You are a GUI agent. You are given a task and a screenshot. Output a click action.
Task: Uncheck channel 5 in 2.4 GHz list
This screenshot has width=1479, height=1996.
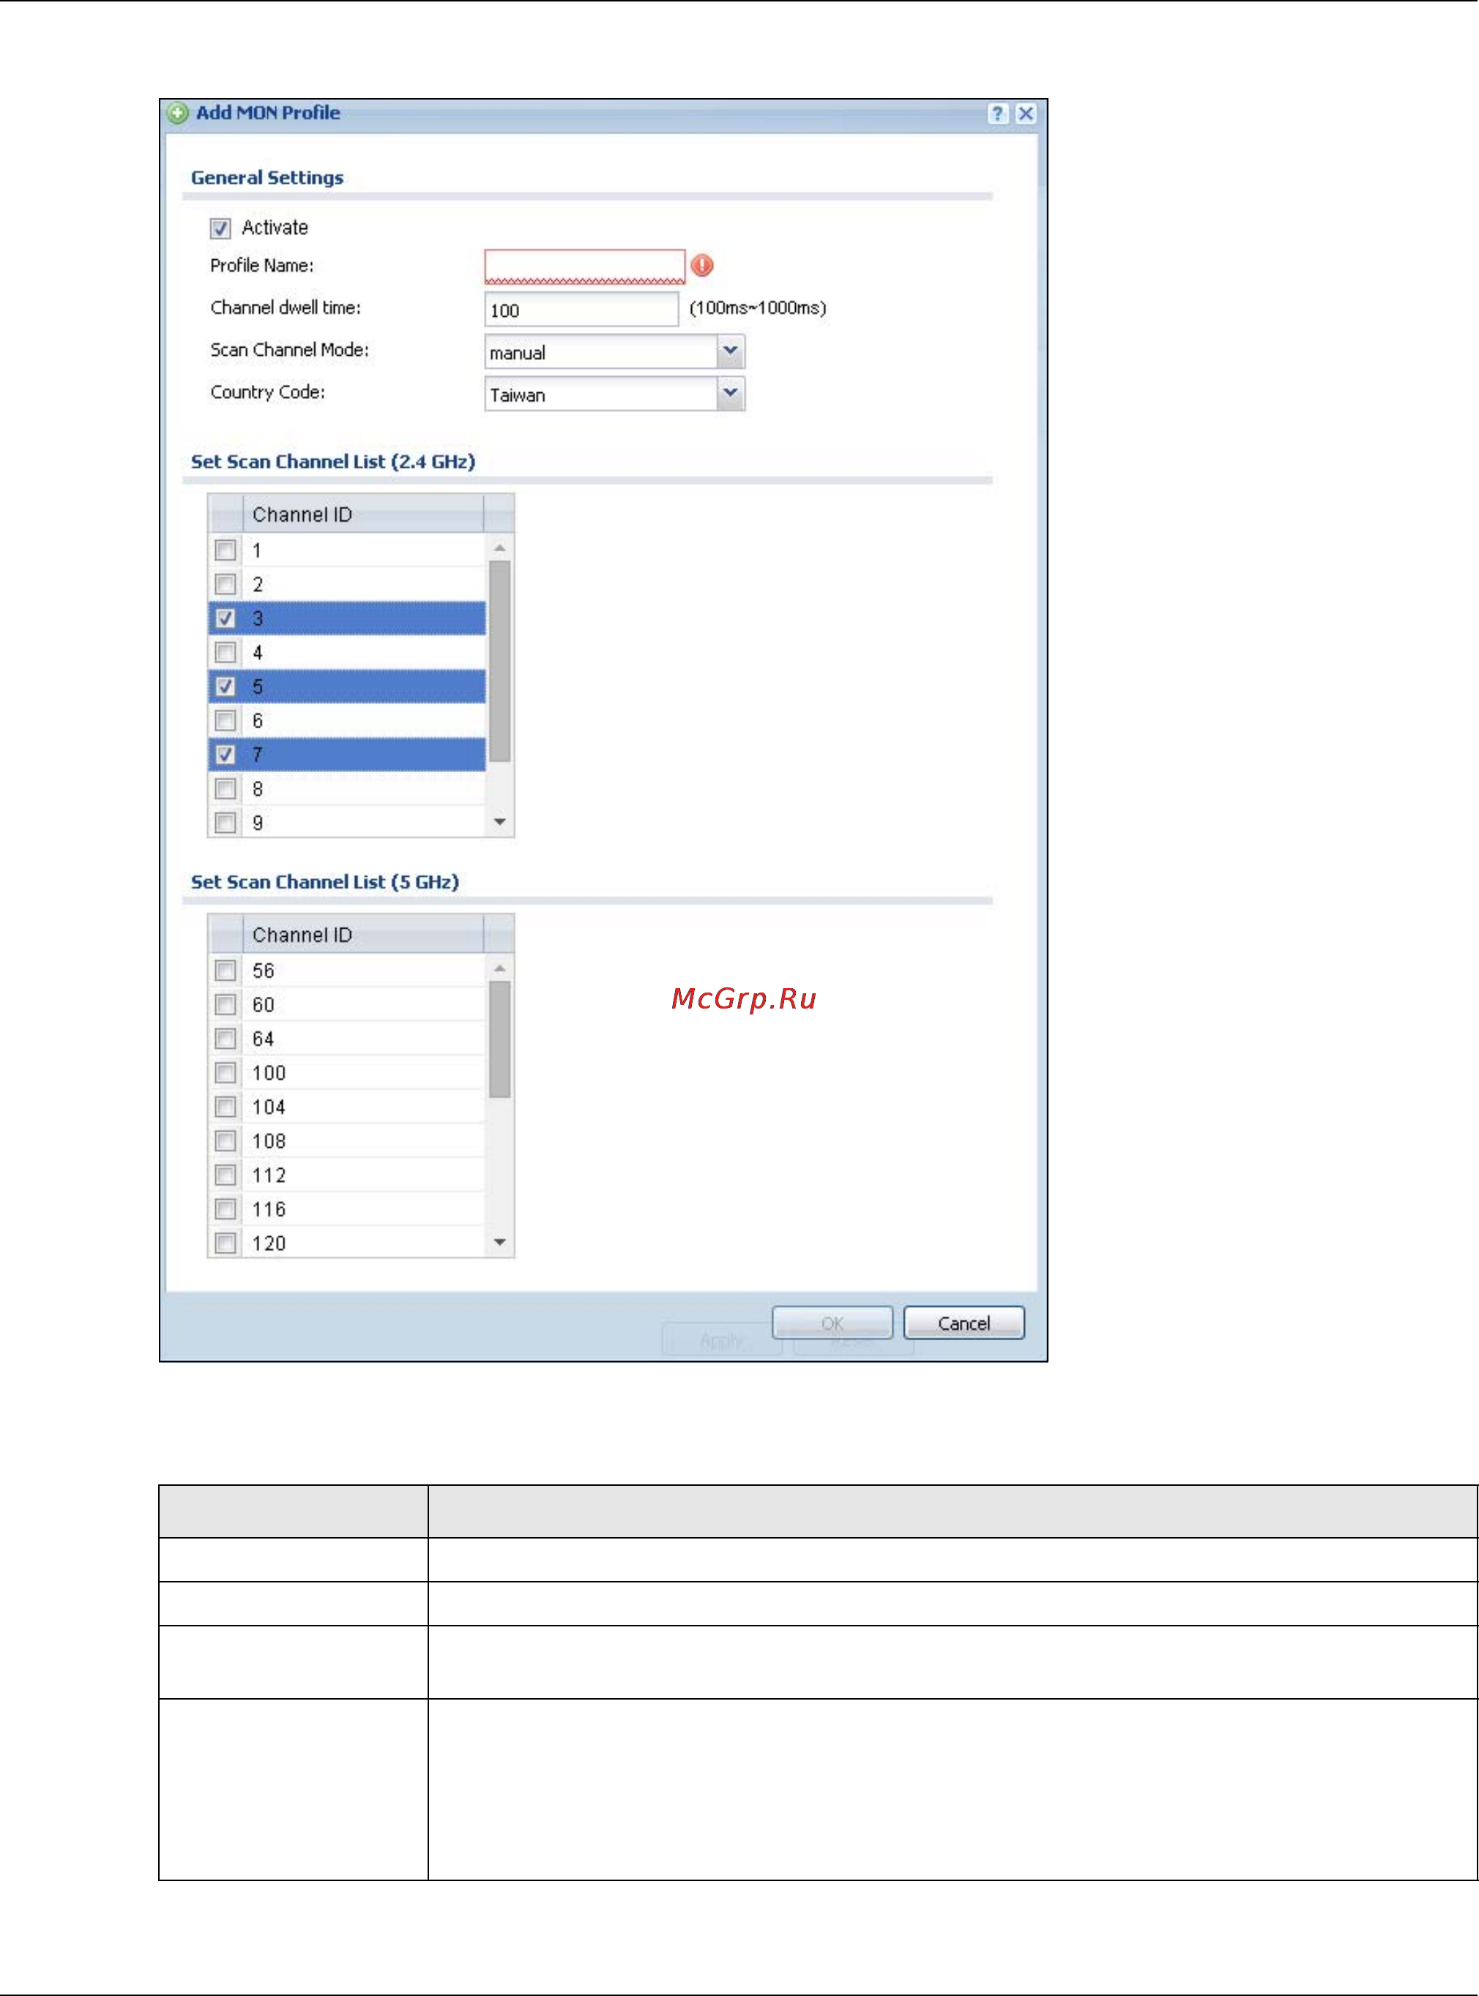pyautogui.click(x=226, y=687)
